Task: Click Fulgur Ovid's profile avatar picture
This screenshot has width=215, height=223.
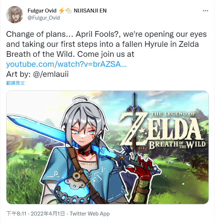Action: point(15,15)
